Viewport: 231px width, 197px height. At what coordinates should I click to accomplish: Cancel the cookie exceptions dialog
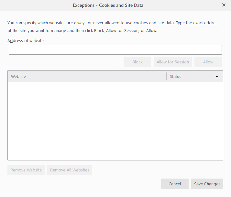[175, 184]
